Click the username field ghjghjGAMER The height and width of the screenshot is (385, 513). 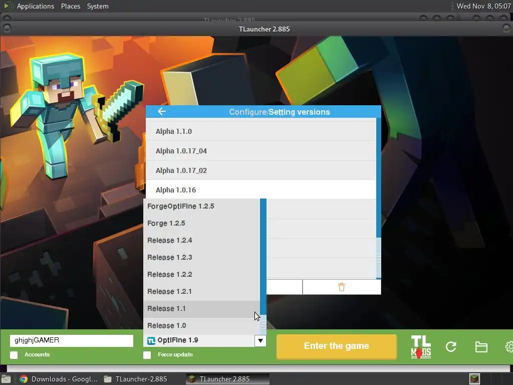pos(72,340)
